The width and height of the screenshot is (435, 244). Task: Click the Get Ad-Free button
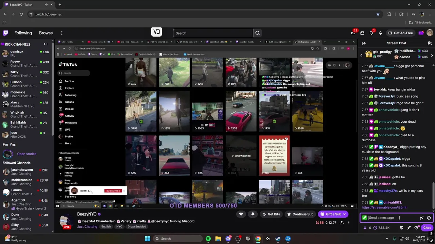(400, 33)
